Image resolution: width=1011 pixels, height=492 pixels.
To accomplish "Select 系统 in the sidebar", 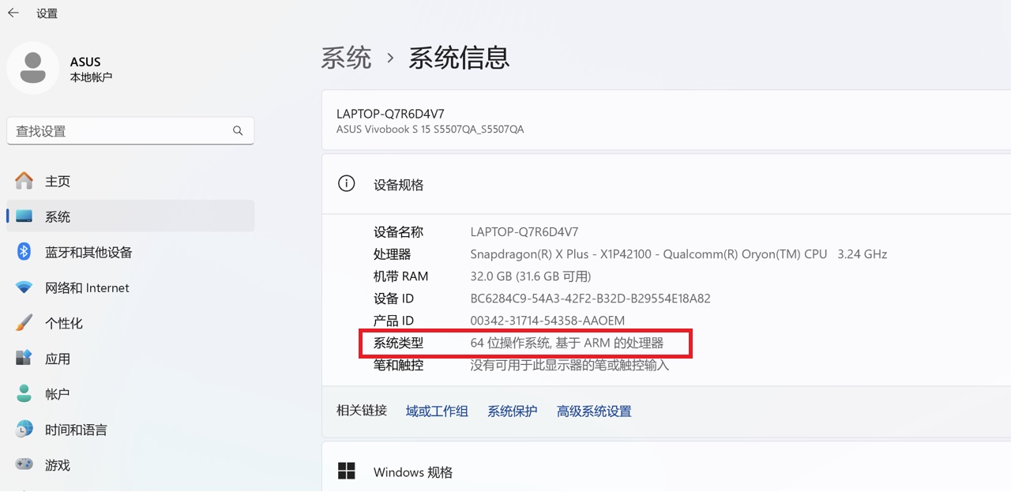I will pyautogui.click(x=58, y=216).
